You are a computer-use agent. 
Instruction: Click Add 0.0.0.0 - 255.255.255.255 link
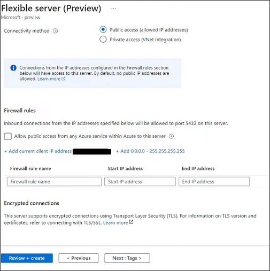152,151
